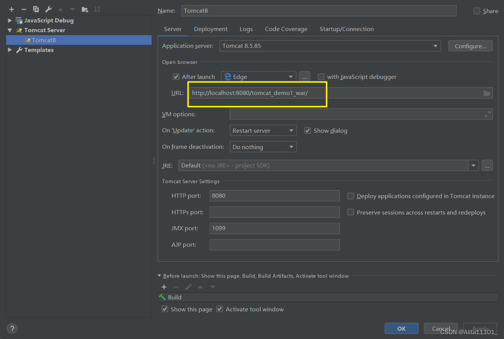Viewport: 504px width, 339px height.
Task: Click JRE browse ellipsis button
Action: 487,166
